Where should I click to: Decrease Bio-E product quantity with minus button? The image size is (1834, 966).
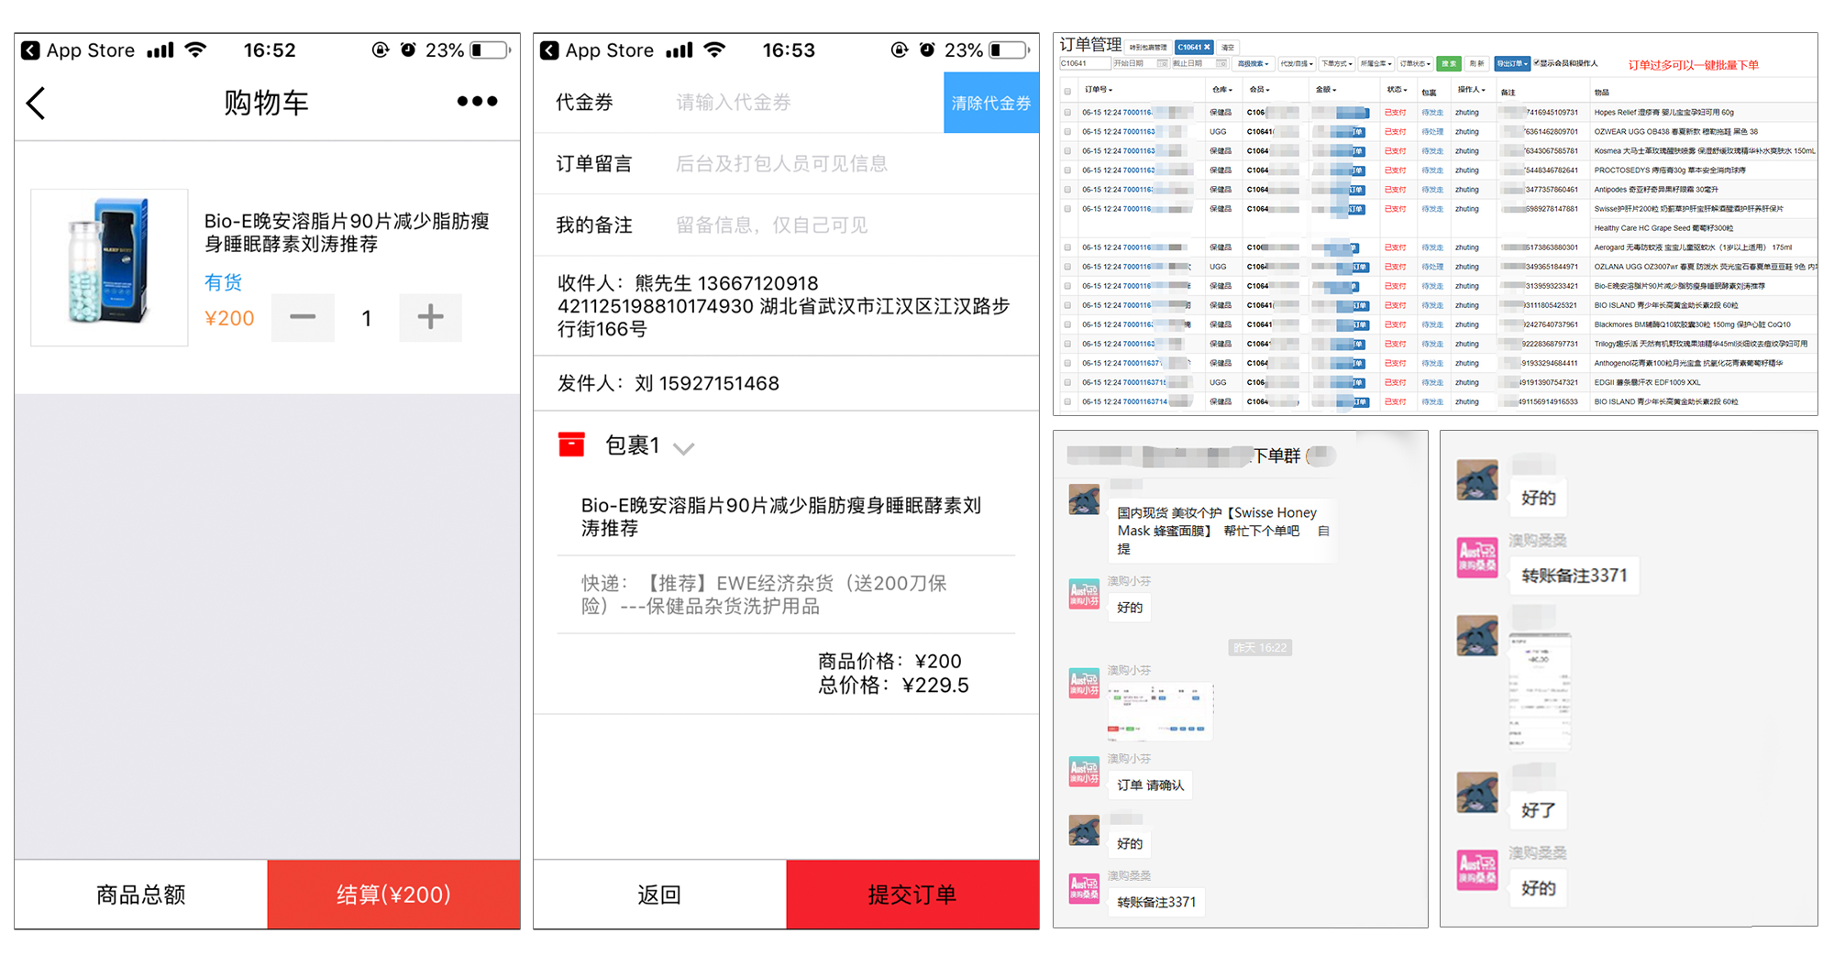(x=303, y=318)
